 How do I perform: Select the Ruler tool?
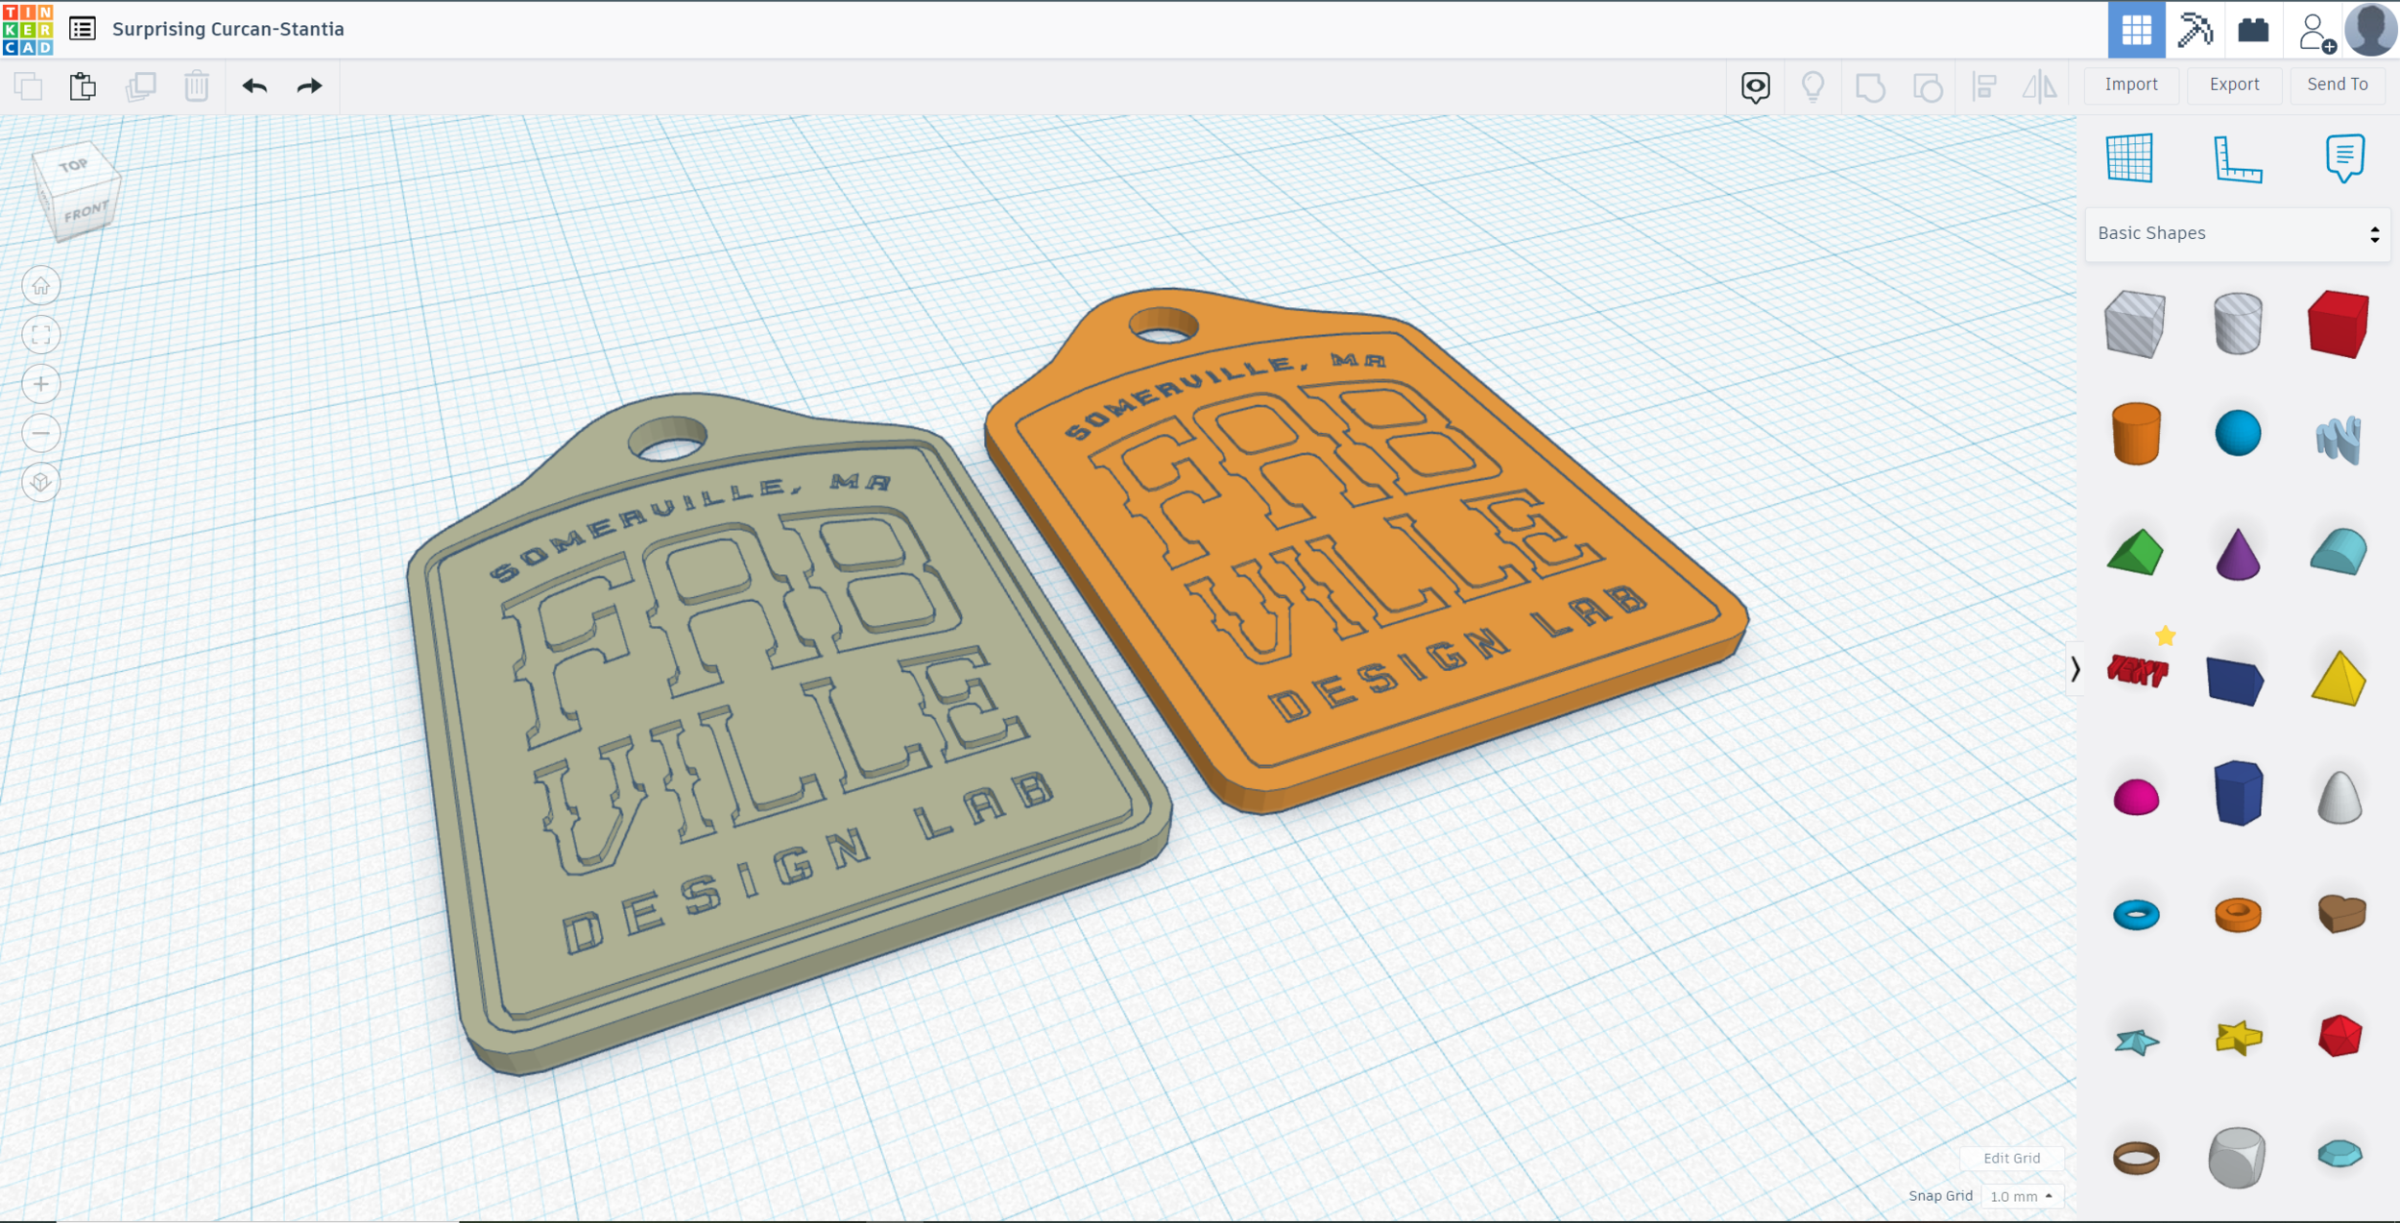[2237, 160]
